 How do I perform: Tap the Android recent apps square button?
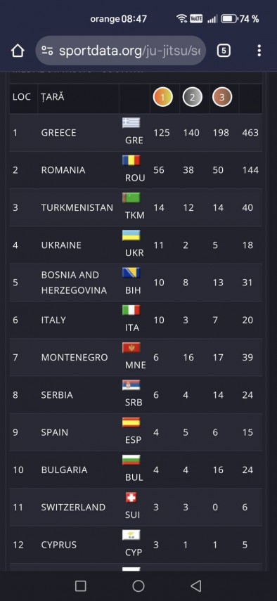point(80,586)
